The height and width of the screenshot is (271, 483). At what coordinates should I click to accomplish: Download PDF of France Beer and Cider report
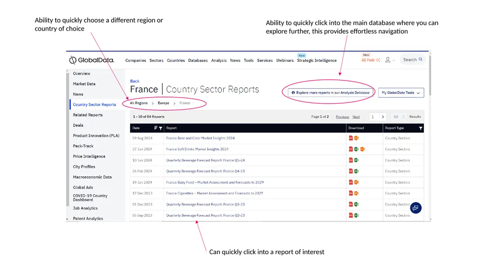pos(350,138)
